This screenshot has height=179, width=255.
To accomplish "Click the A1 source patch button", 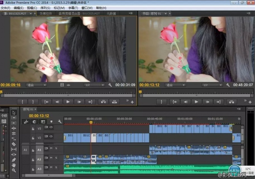I will tap(25, 150).
